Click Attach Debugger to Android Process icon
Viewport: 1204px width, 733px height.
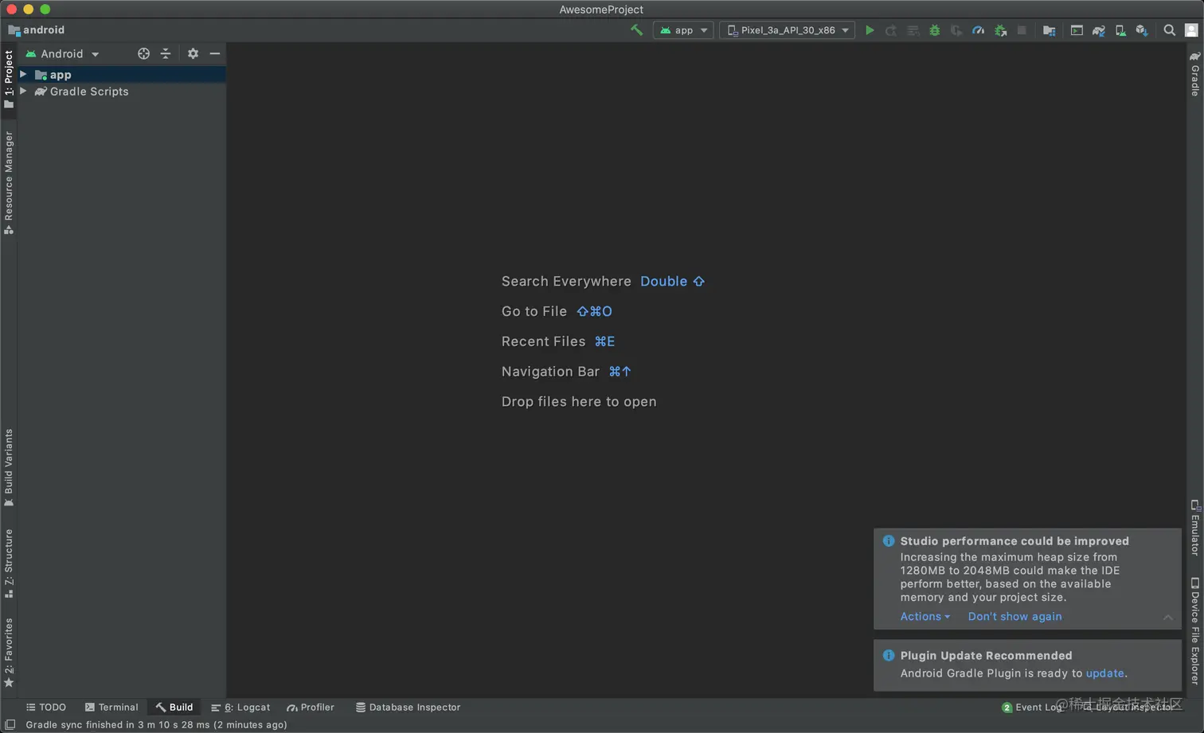(x=1001, y=30)
